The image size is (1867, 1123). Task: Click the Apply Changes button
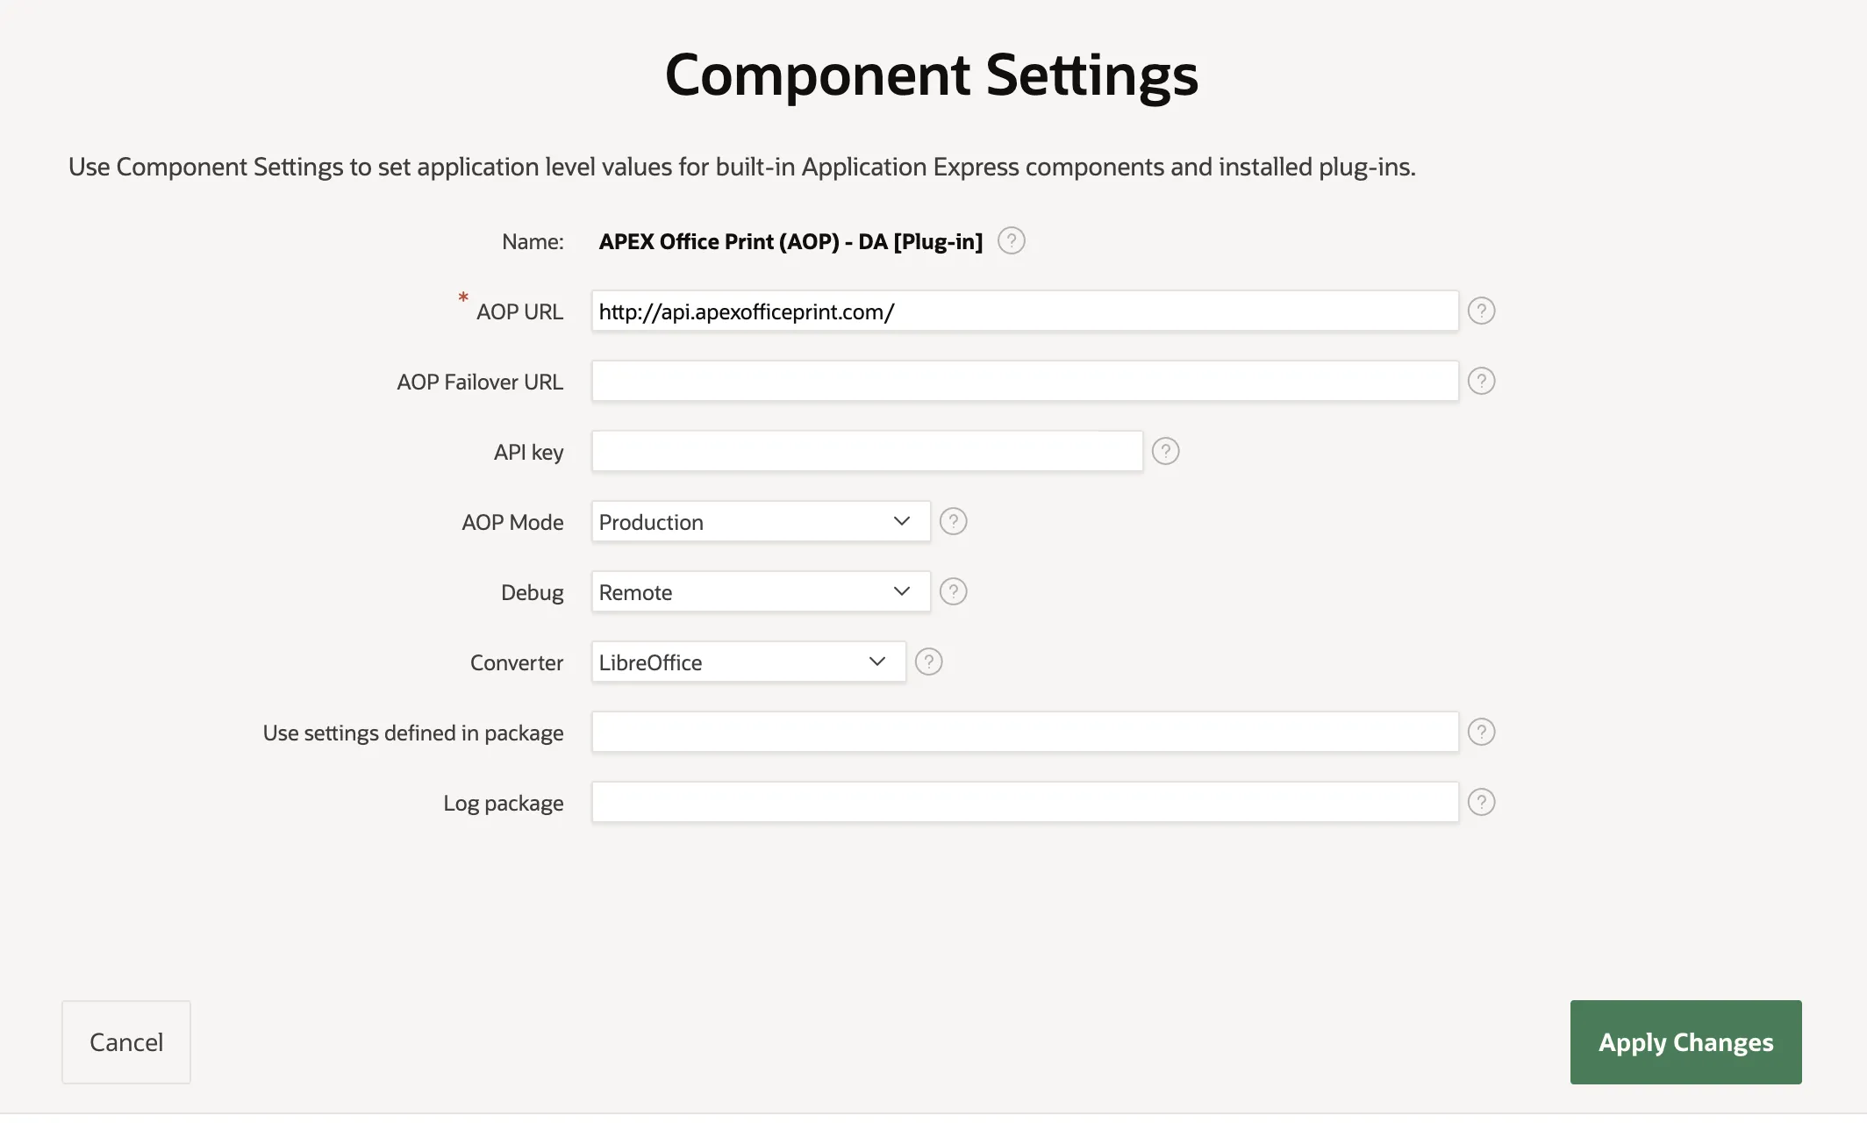point(1685,1042)
